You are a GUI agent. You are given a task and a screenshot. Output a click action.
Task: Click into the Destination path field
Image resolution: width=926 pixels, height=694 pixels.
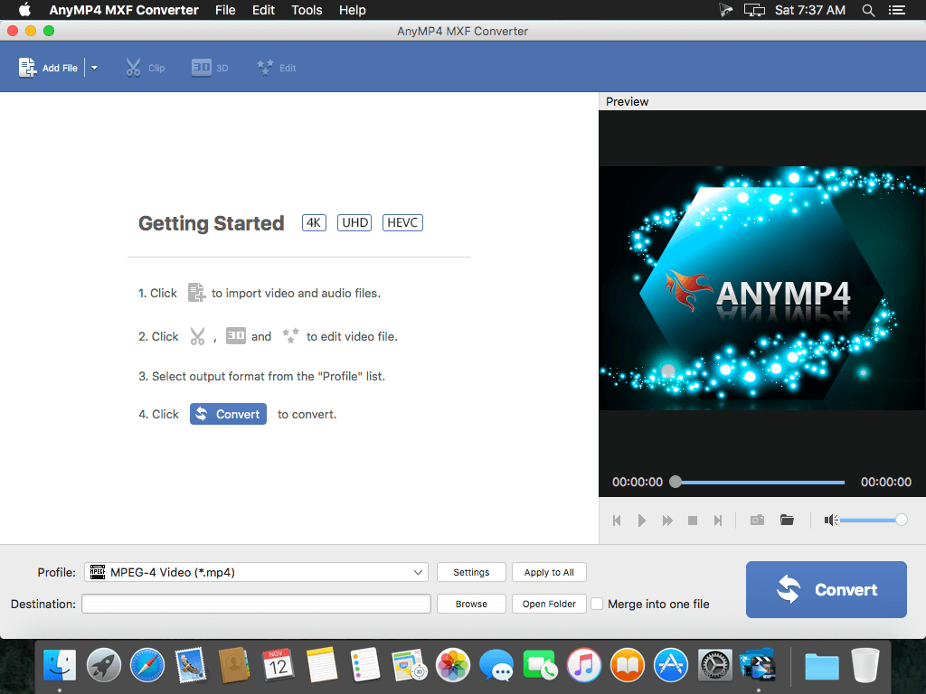click(256, 604)
